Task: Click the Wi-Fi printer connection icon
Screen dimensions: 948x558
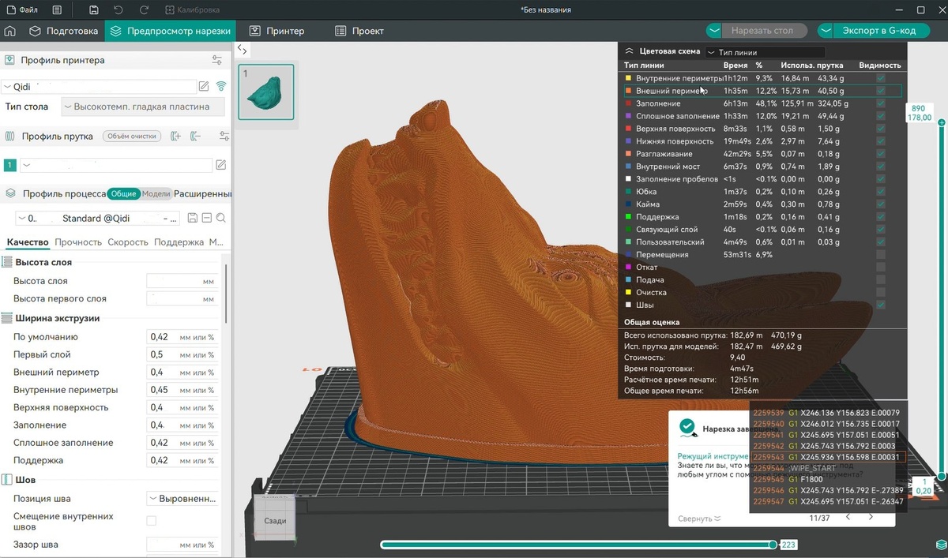Action: point(221,87)
